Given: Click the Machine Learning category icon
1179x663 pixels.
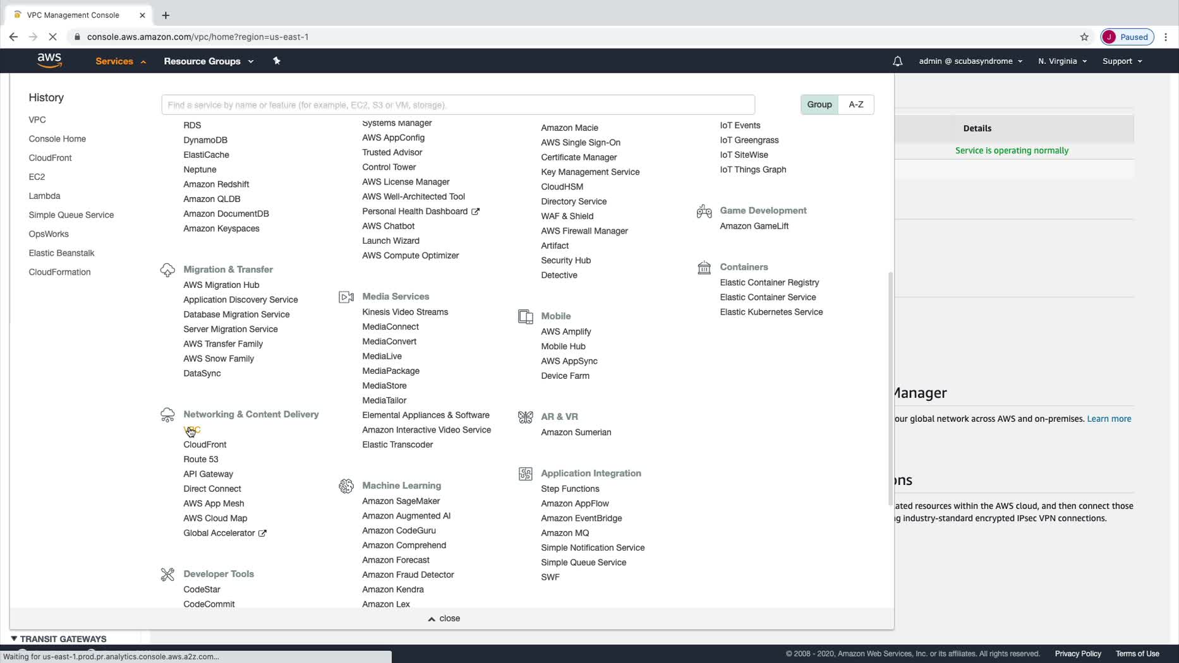Looking at the screenshot, I should point(346,486).
